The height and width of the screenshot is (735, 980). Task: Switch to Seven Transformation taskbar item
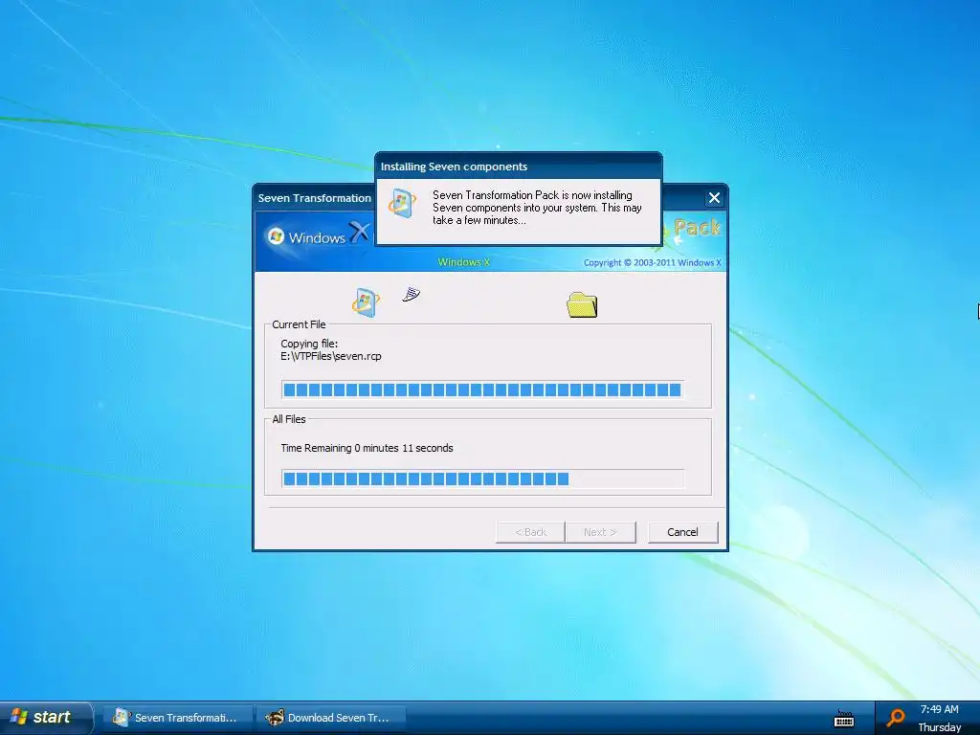pos(177,718)
